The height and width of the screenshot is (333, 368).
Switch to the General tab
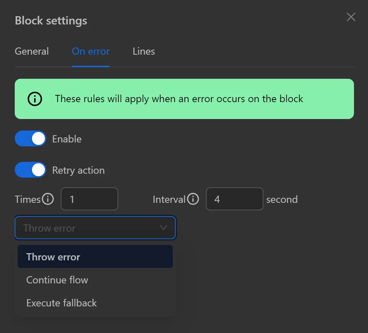32,51
